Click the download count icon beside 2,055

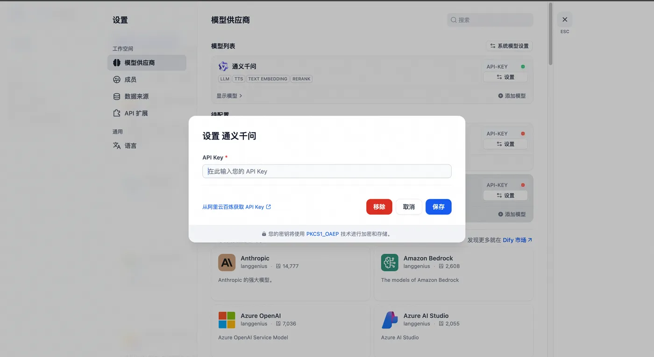(441, 324)
